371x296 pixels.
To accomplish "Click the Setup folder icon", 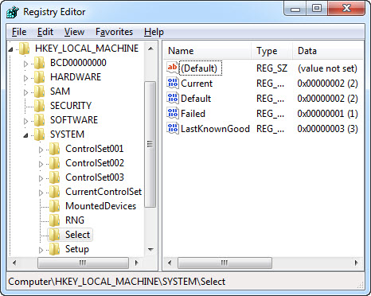I will tap(55, 249).
